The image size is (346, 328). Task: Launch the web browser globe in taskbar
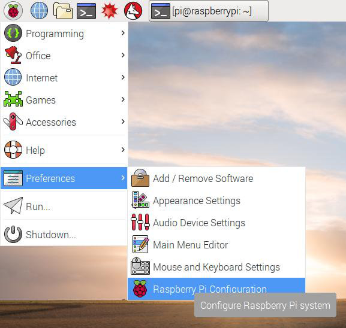39,11
